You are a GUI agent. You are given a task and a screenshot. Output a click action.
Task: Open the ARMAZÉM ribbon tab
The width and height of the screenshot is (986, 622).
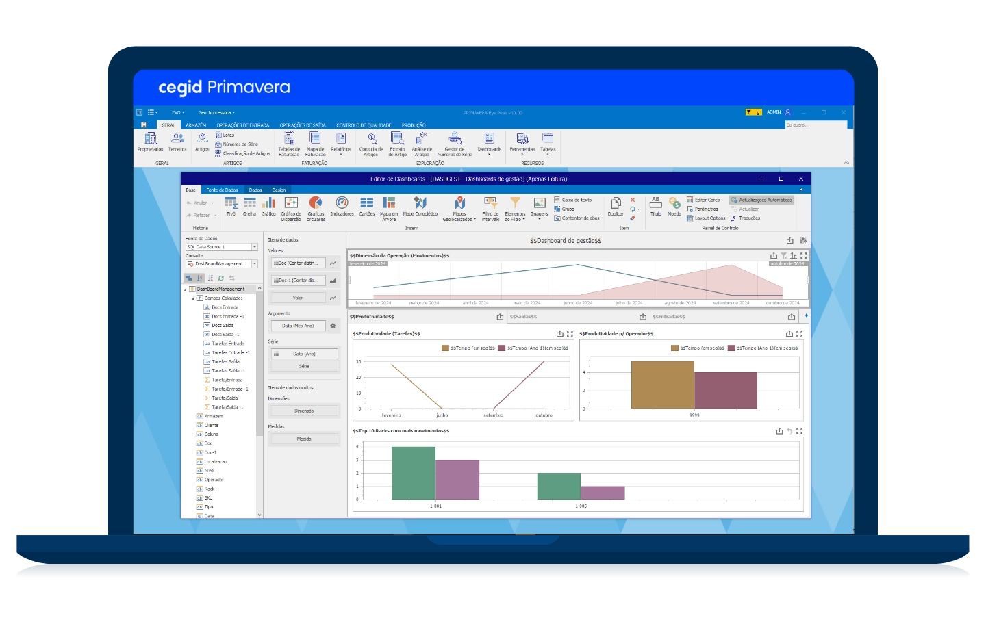click(196, 125)
